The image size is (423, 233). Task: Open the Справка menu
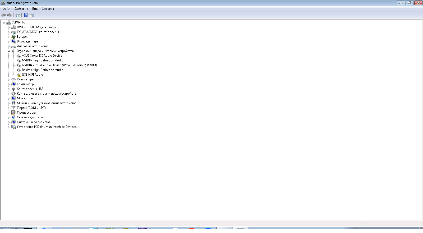click(48, 9)
